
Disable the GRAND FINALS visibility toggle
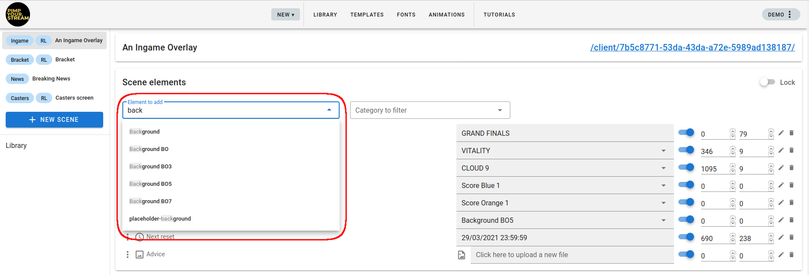(x=686, y=133)
